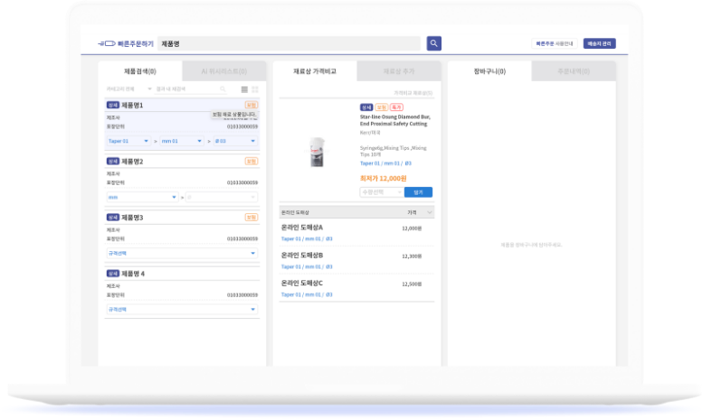Click 상세 badge on 제품명3
The height and width of the screenshot is (419, 703).
(x=112, y=217)
